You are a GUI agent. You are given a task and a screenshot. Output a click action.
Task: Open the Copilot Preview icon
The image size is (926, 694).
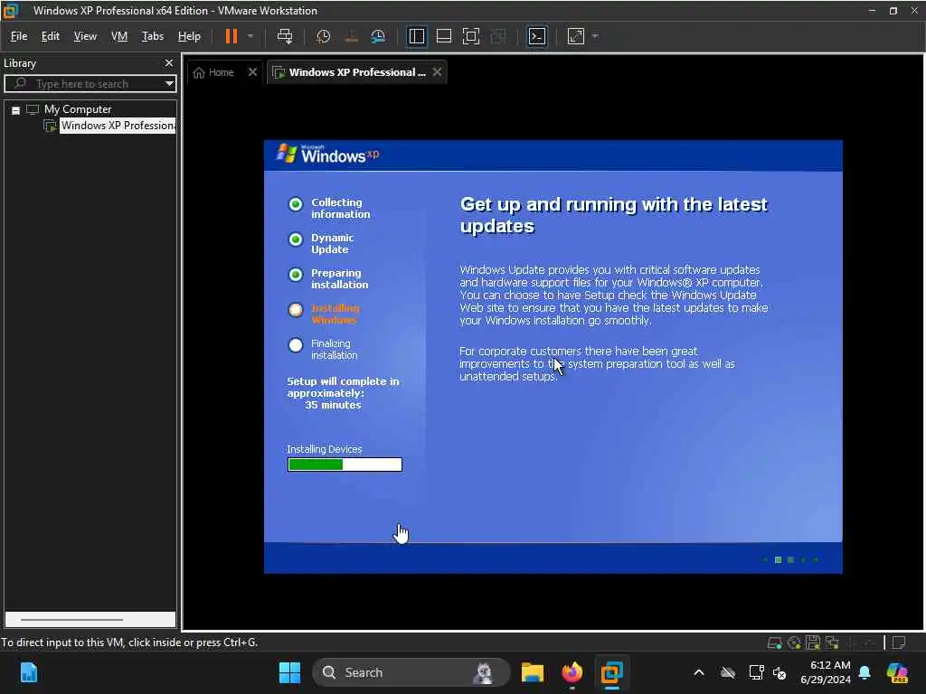pyautogui.click(x=897, y=672)
